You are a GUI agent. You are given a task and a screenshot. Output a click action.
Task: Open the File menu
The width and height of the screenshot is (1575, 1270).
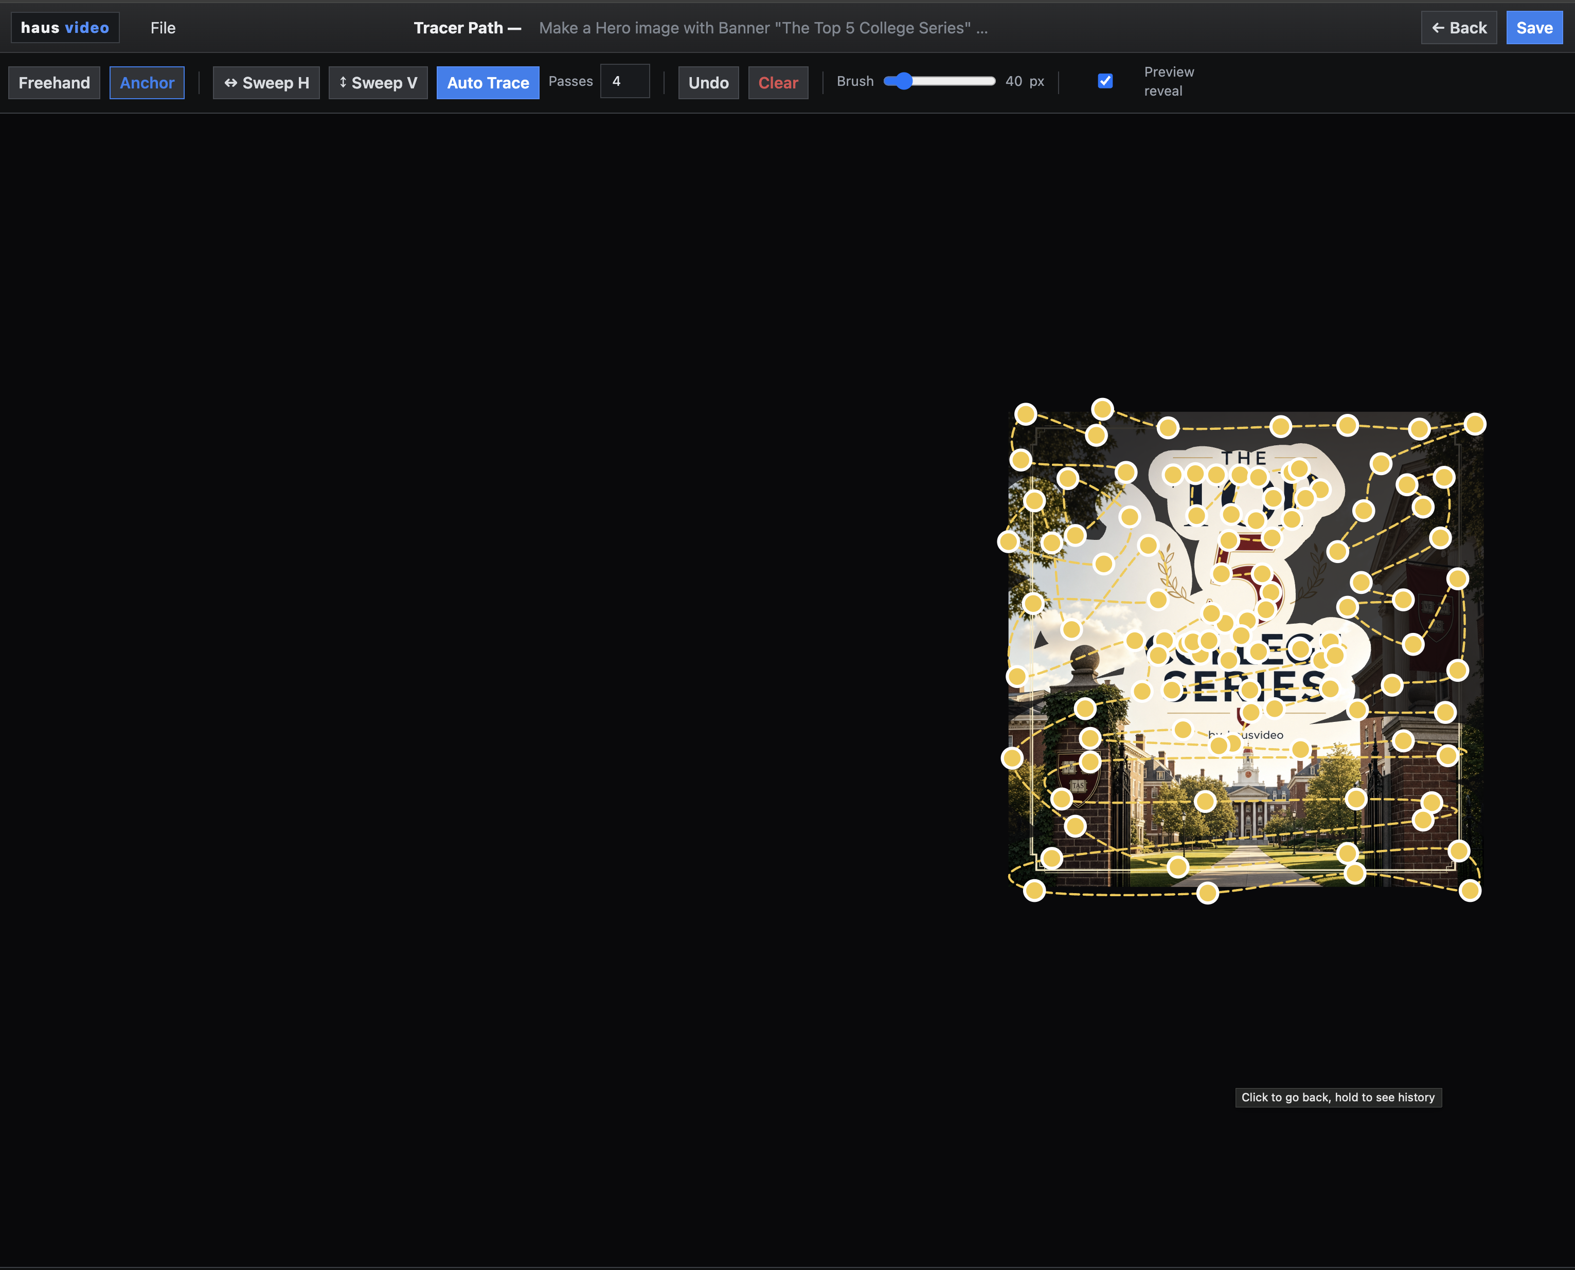coord(163,28)
